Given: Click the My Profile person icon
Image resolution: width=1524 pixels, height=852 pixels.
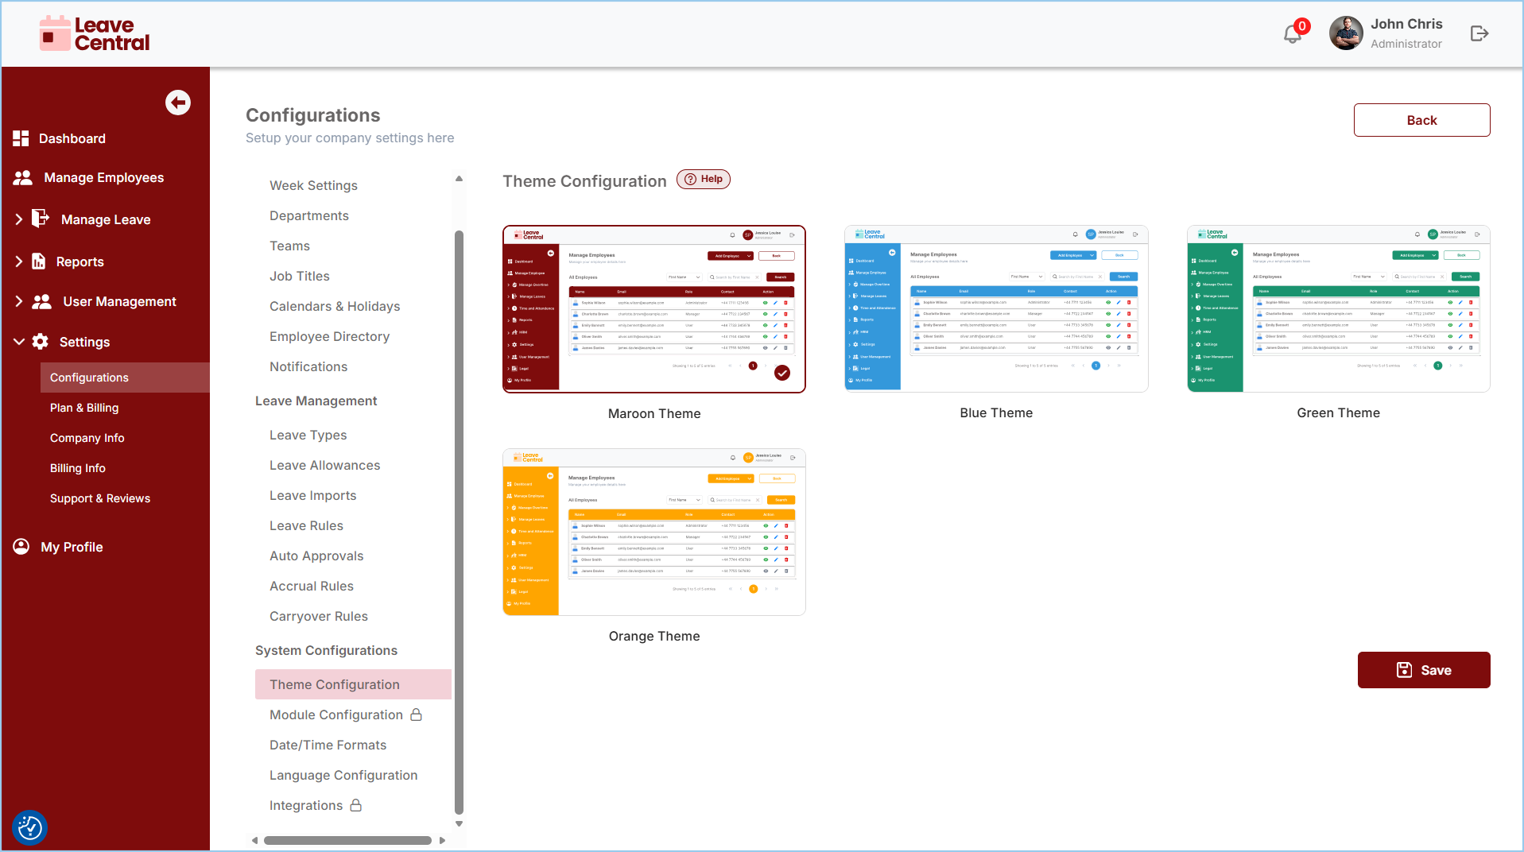Looking at the screenshot, I should (x=21, y=547).
